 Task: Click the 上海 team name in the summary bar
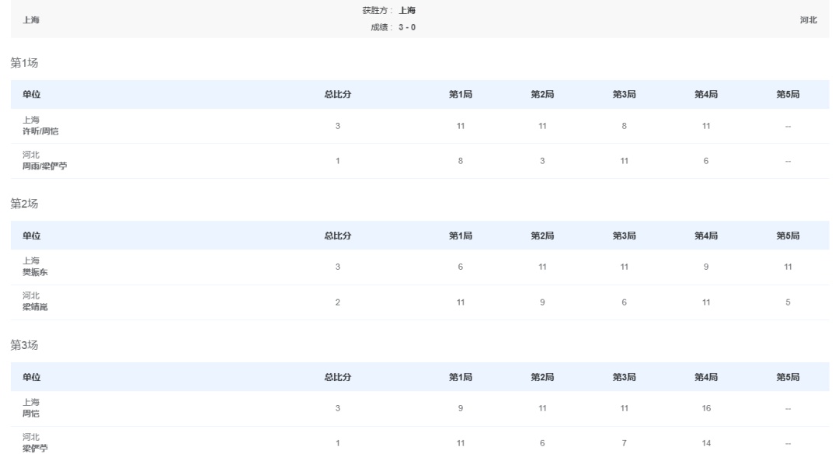[31, 20]
